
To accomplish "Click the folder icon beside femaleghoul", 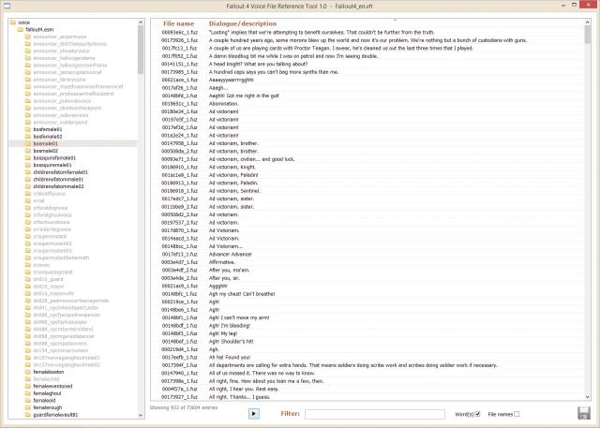I will pyautogui.click(x=27, y=393).
